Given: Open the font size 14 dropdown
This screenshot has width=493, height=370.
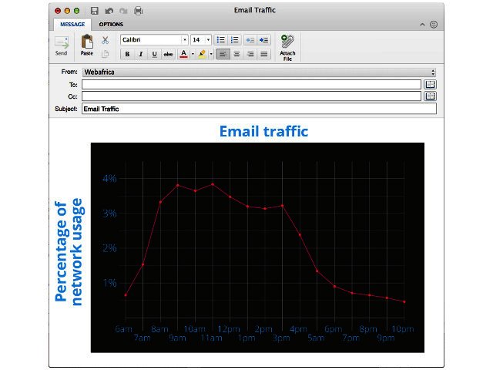Looking at the screenshot, I should coord(207,39).
